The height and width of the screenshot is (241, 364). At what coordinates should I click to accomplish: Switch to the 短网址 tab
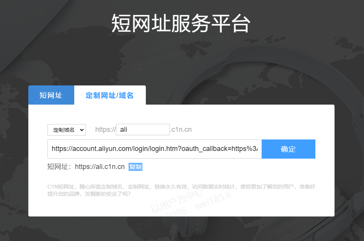[x=51, y=95]
